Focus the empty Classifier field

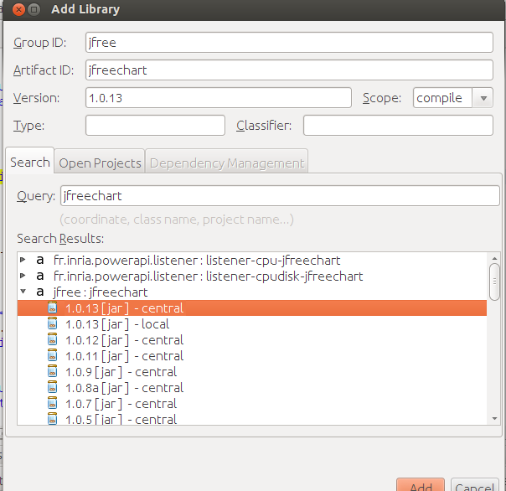pos(398,125)
